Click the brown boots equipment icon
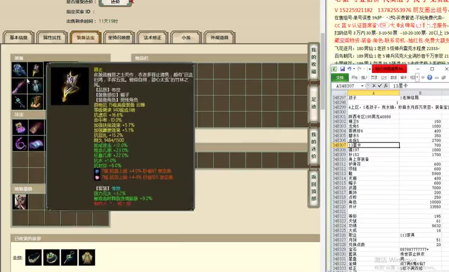Image resolution: width=449 pixels, height=272 pixels. [36, 103]
